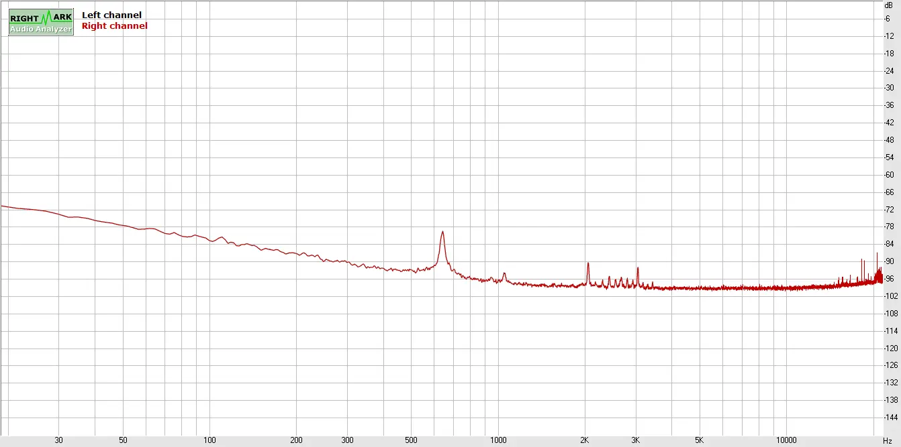The height and width of the screenshot is (447, 901).
Task: Click the 100 frequency axis label
Action: tap(209, 440)
